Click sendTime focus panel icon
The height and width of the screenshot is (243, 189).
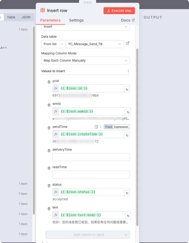96,127
